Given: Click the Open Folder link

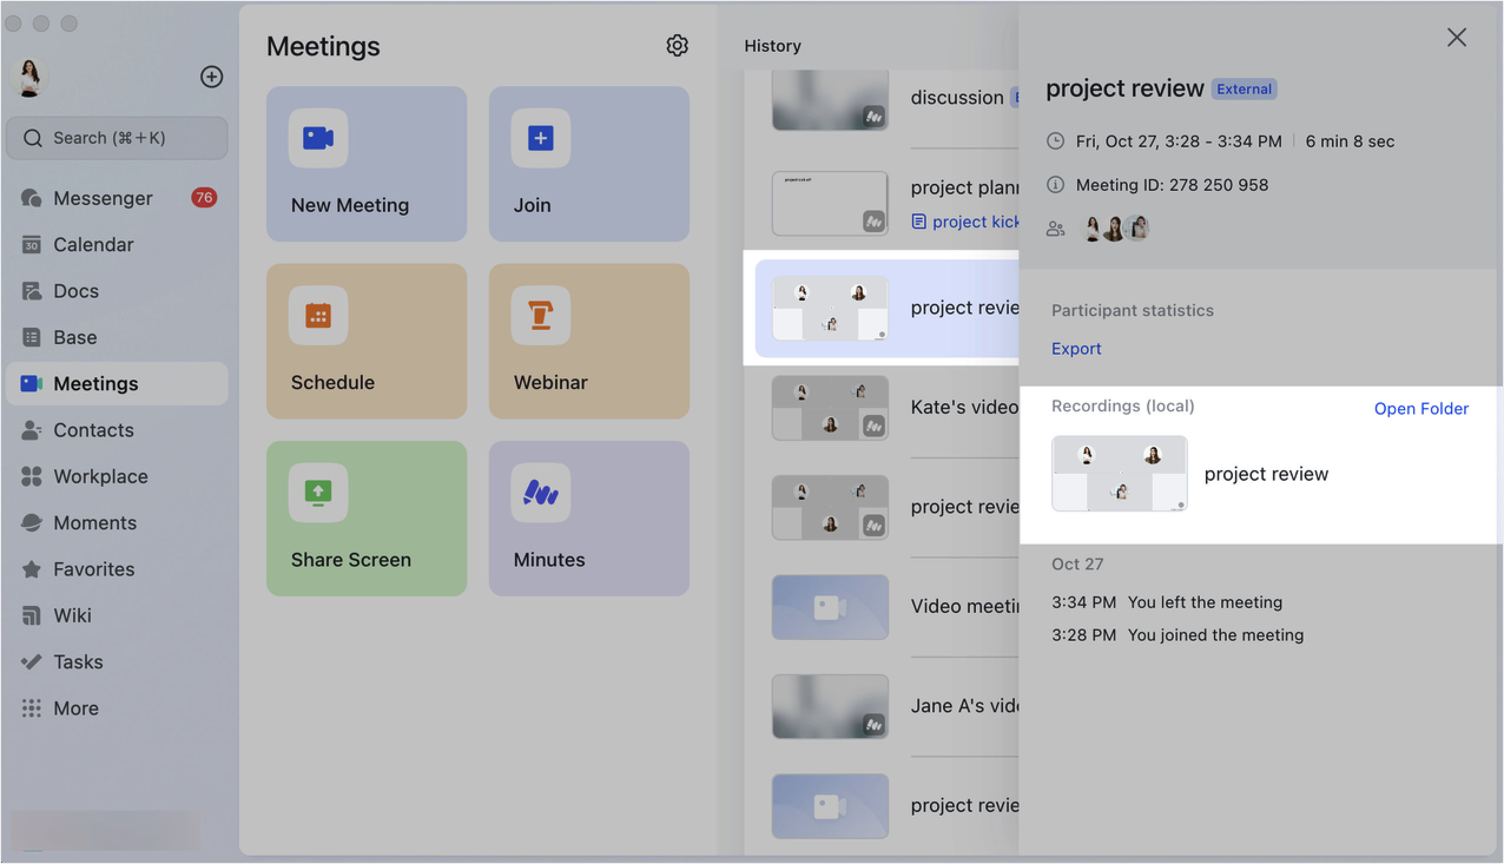Looking at the screenshot, I should pos(1420,408).
